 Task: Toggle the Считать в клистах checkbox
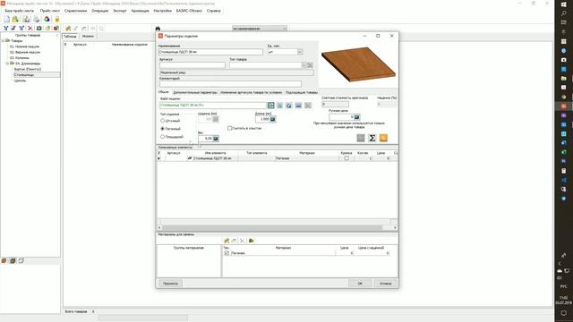point(229,128)
